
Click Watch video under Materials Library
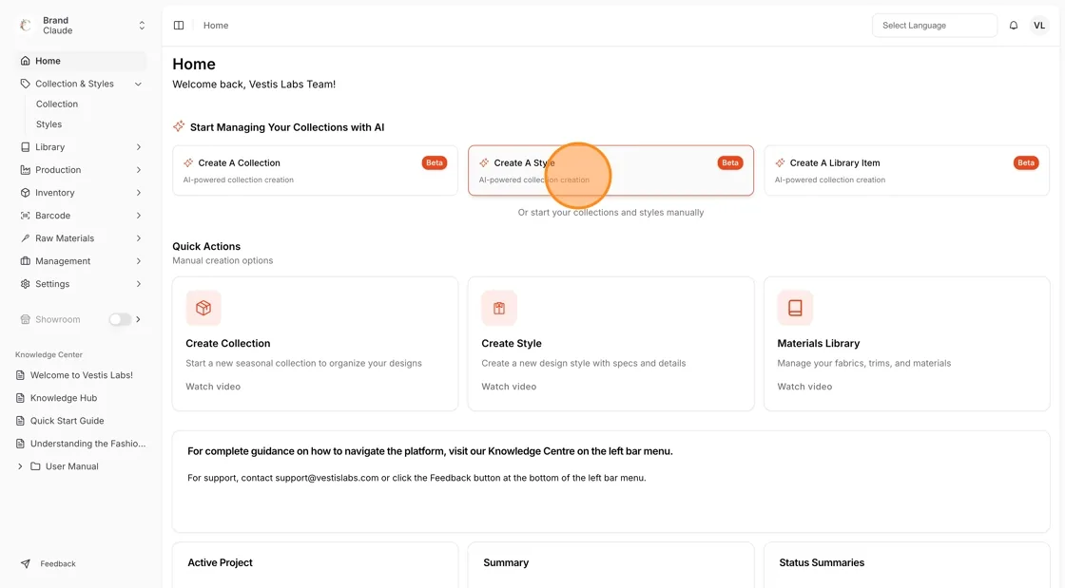tap(804, 387)
